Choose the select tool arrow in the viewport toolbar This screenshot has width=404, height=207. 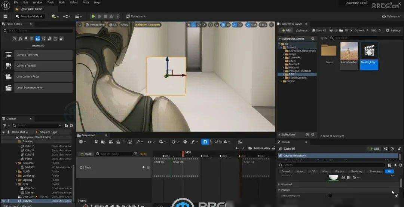pos(189,25)
